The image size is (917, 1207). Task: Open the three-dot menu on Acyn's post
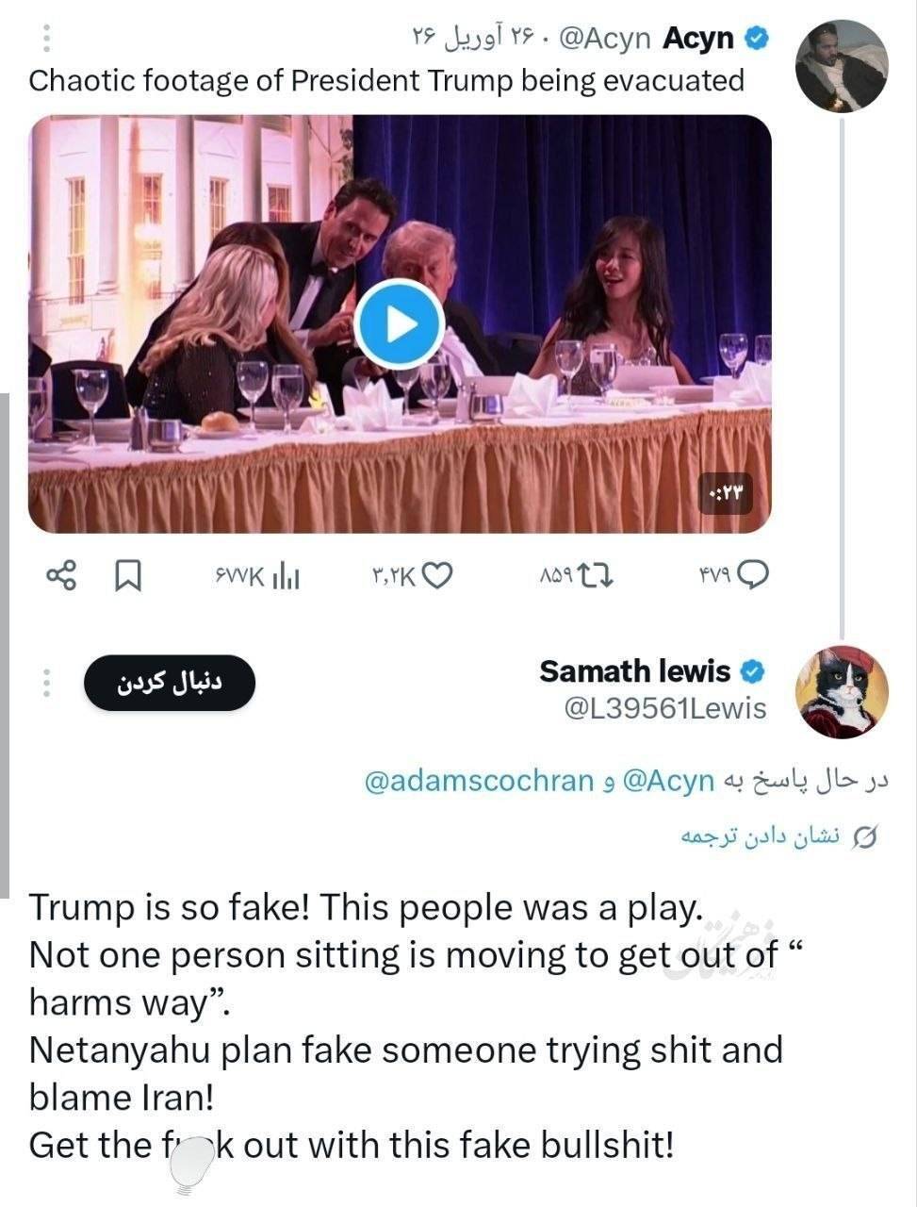coord(46,38)
